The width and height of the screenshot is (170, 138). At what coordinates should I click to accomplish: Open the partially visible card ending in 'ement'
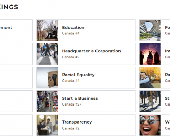coord(16,30)
